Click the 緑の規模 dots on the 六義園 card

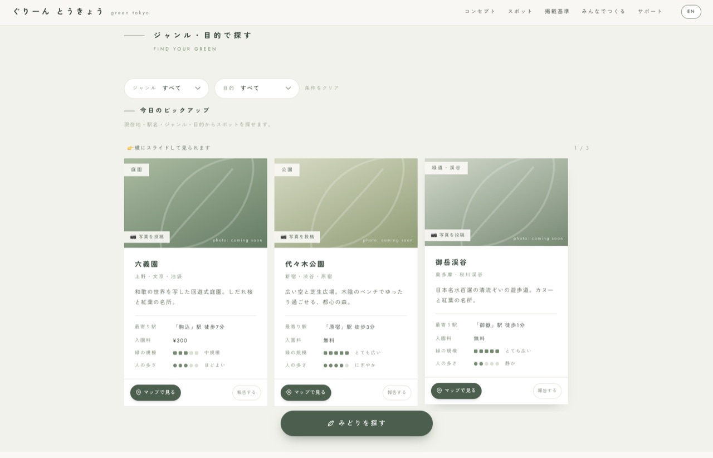pos(186,353)
